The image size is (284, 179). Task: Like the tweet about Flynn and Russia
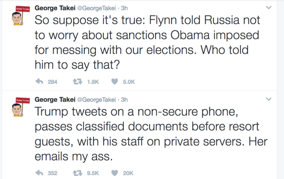coord(114,81)
